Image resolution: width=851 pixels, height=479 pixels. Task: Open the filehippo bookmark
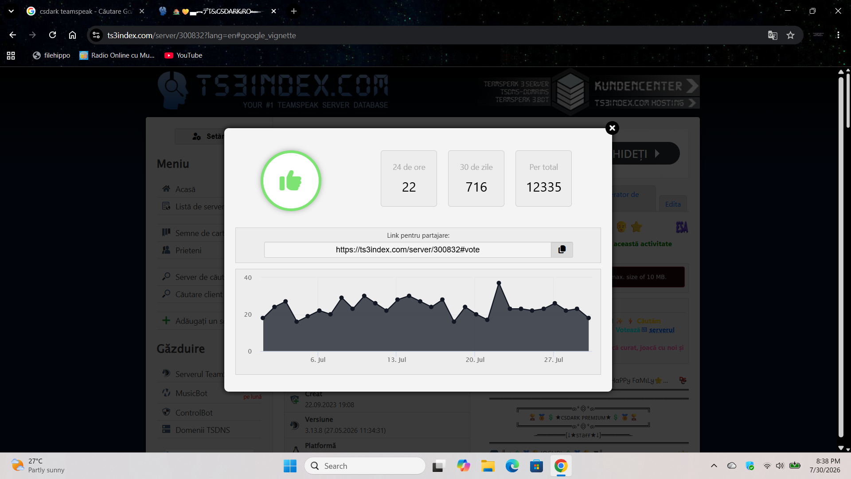pos(51,55)
